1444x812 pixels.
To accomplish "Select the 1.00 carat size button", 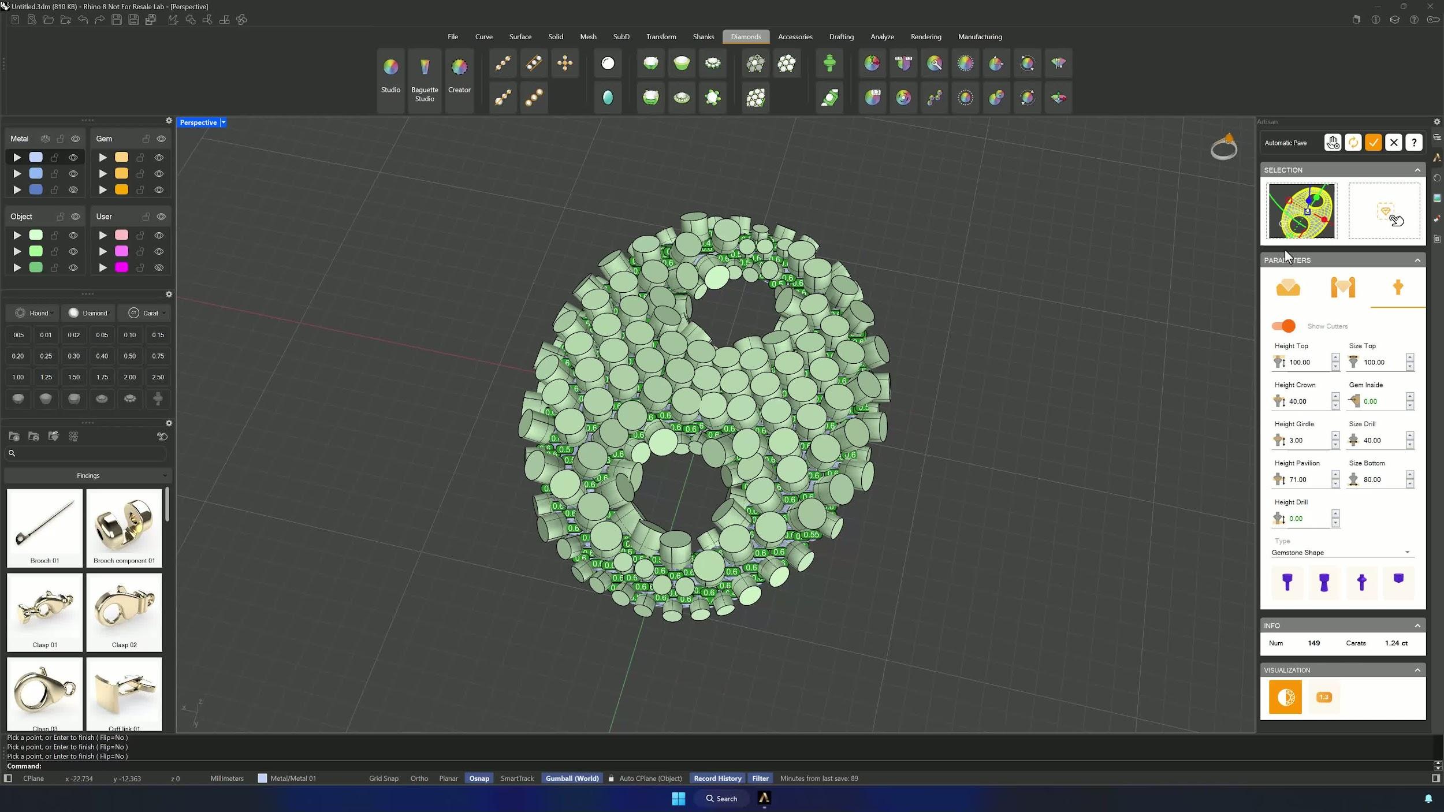I will pos(18,377).
